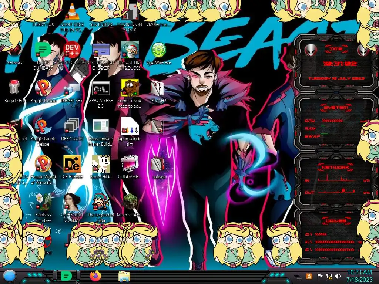This screenshot has height=284, width=379.
Task: Click the TIME header on the gadget
Action: (336, 49)
